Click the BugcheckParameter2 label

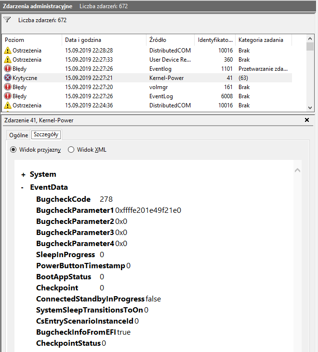(x=75, y=222)
